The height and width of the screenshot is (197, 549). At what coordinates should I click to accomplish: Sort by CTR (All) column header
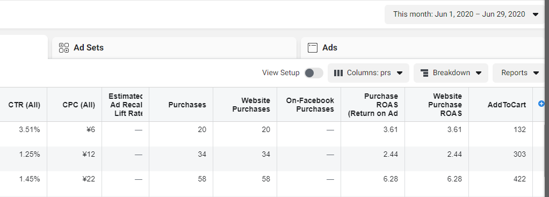click(24, 105)
